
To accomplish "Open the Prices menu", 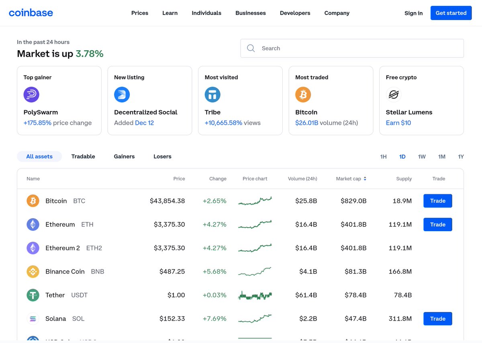I will (139, 12).
